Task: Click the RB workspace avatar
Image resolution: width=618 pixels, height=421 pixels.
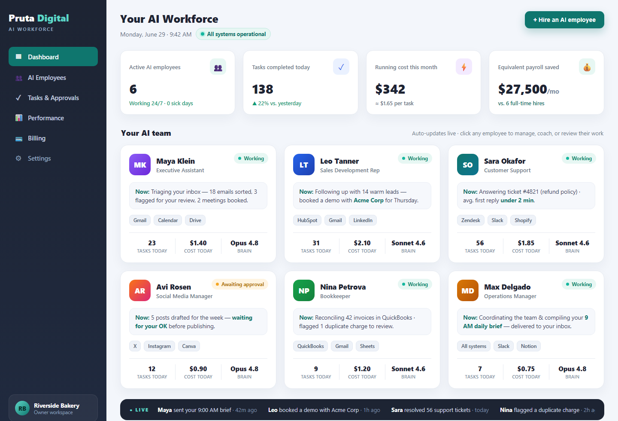Action: 22,409
